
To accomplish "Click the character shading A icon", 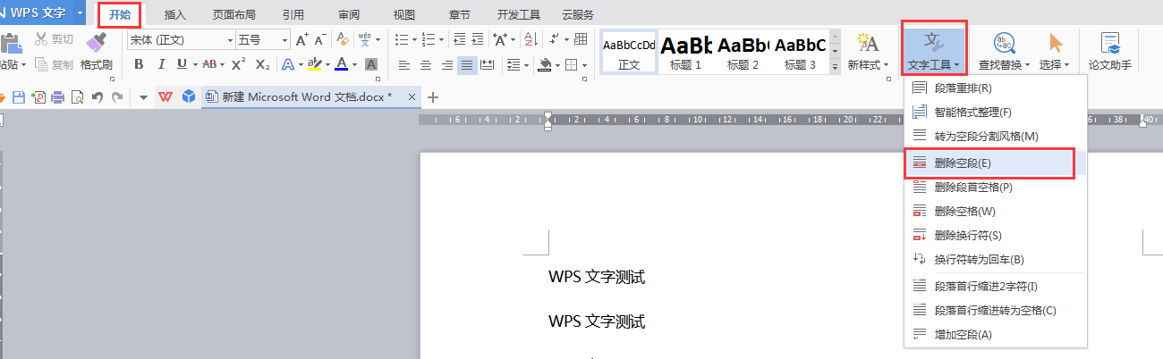I will (x=371, y=64).
